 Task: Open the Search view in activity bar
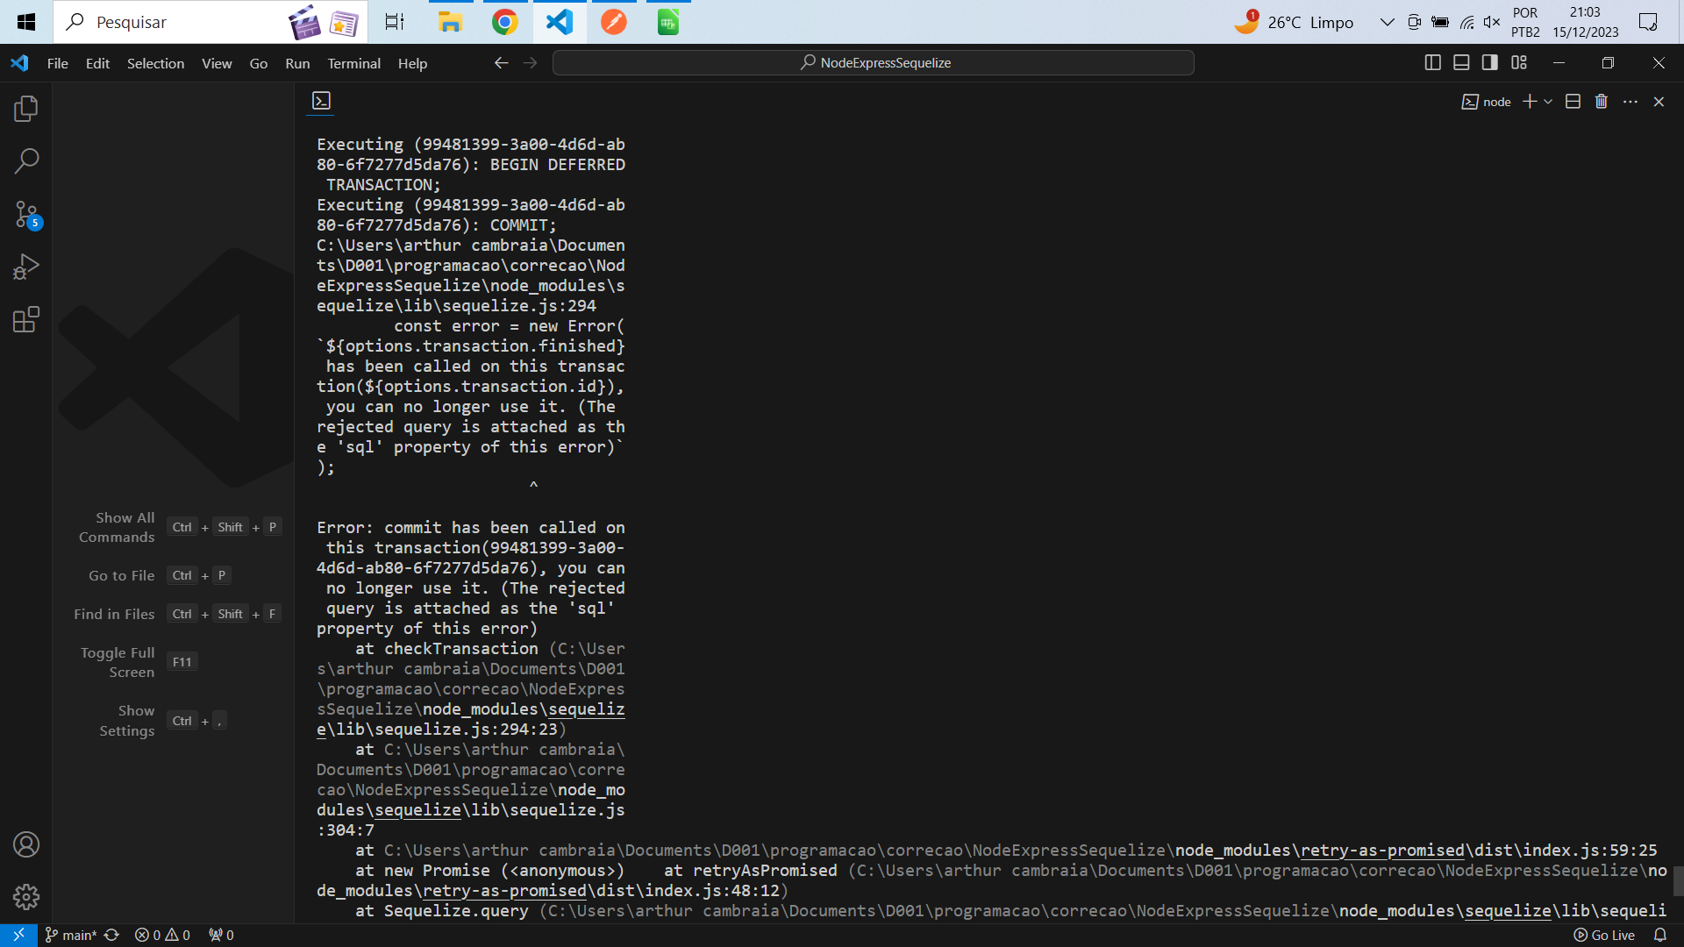point(26,161)
